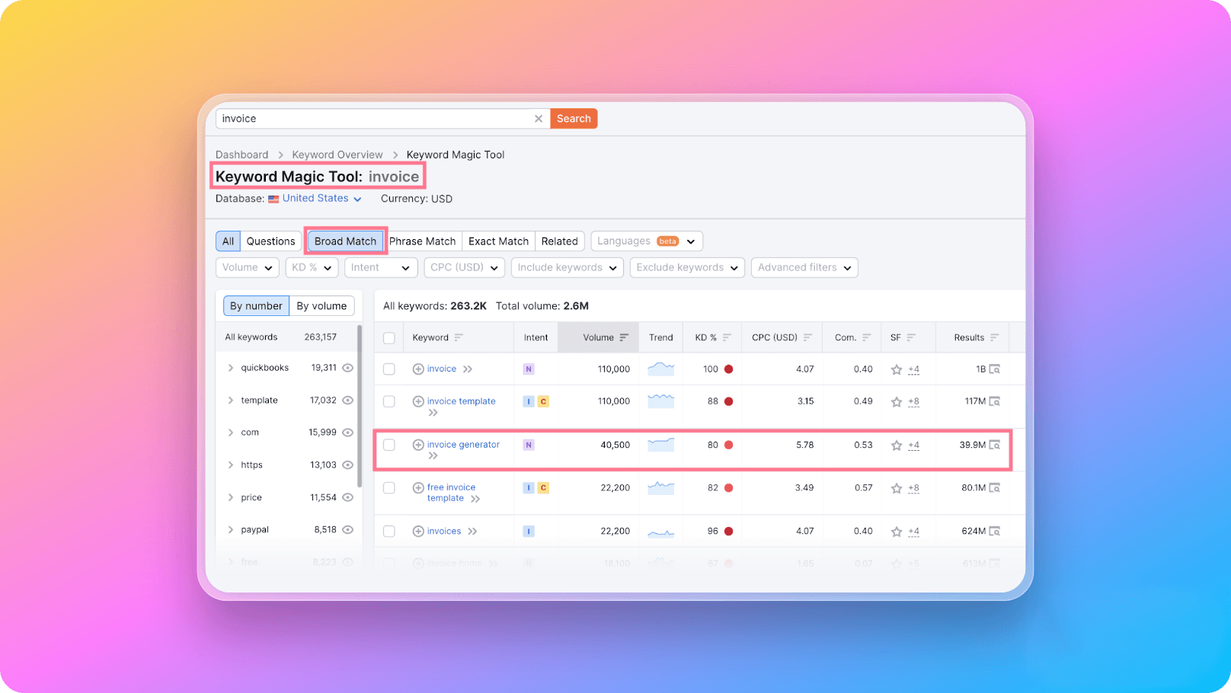Click the KD % column sort icon
This screenshot has height=693, width=1231.
tap(727, 337)
